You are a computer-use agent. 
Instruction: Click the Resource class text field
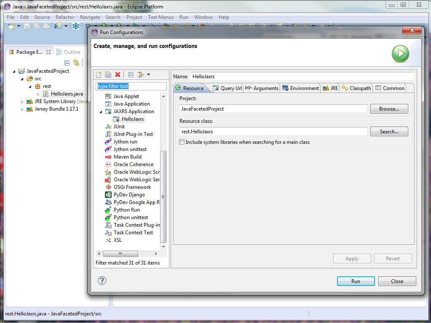pos(273,132)
